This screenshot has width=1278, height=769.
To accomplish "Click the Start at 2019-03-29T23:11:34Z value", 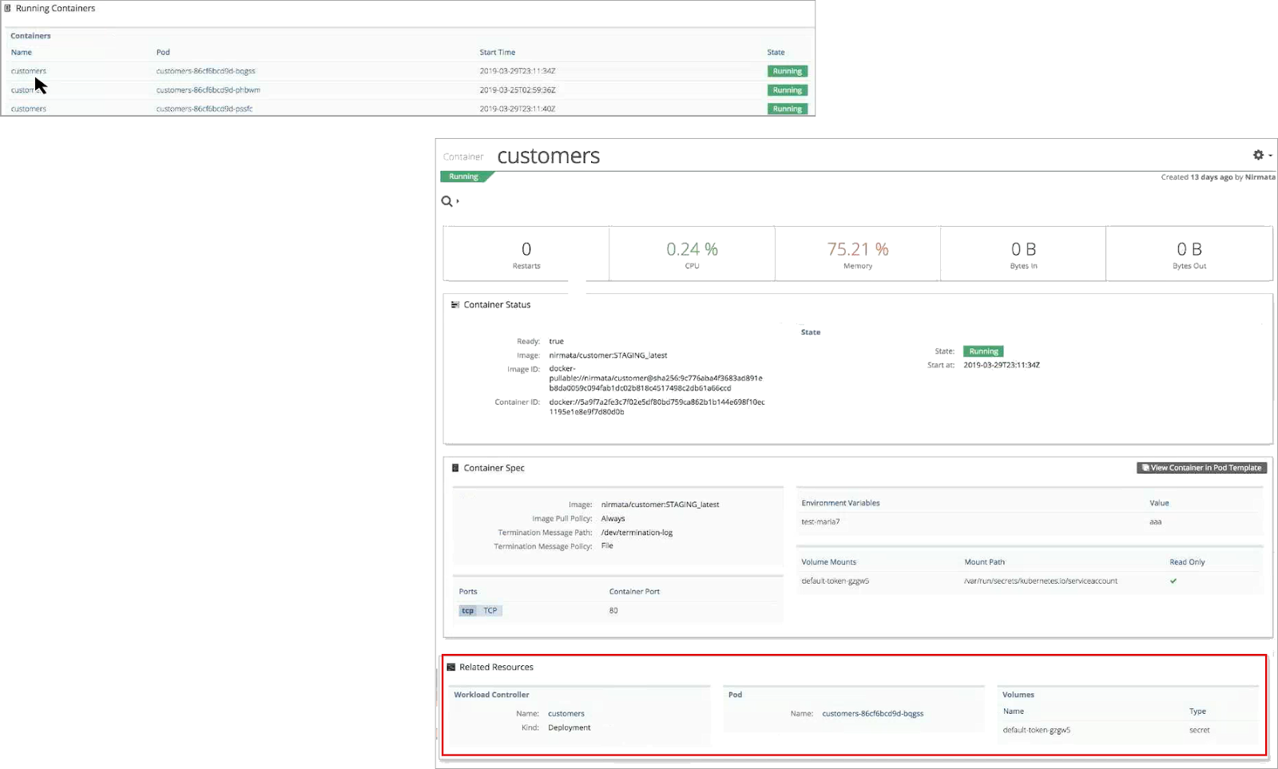I will coord(1002,365).
